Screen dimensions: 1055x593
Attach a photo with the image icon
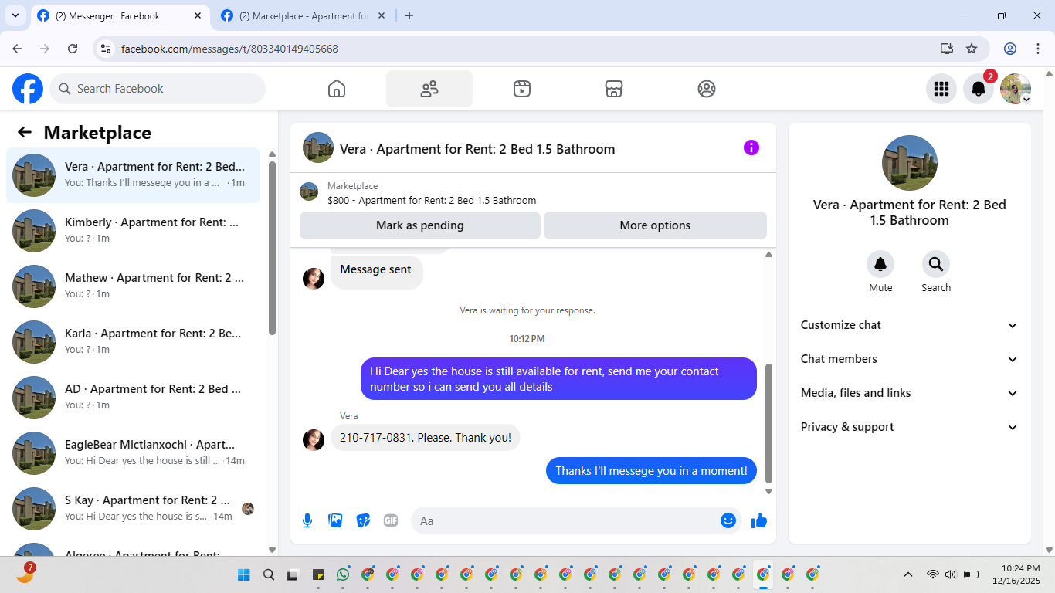335,520
